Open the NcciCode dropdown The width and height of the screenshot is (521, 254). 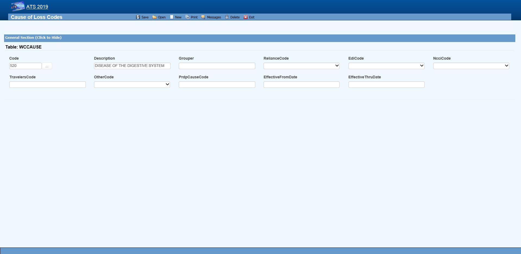(x=471, y=66)
